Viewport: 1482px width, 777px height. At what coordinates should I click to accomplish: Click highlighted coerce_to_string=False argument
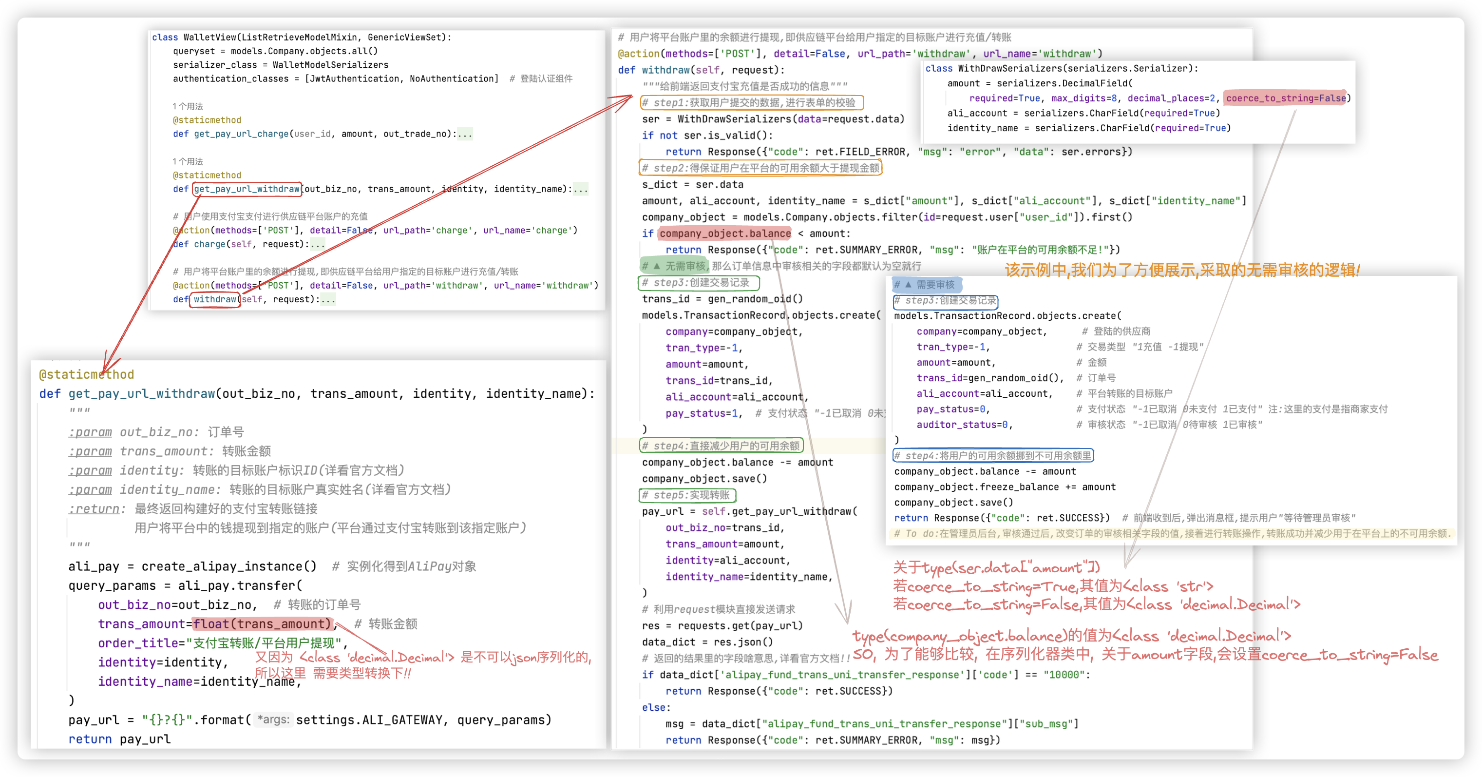tap(1285, 98)
